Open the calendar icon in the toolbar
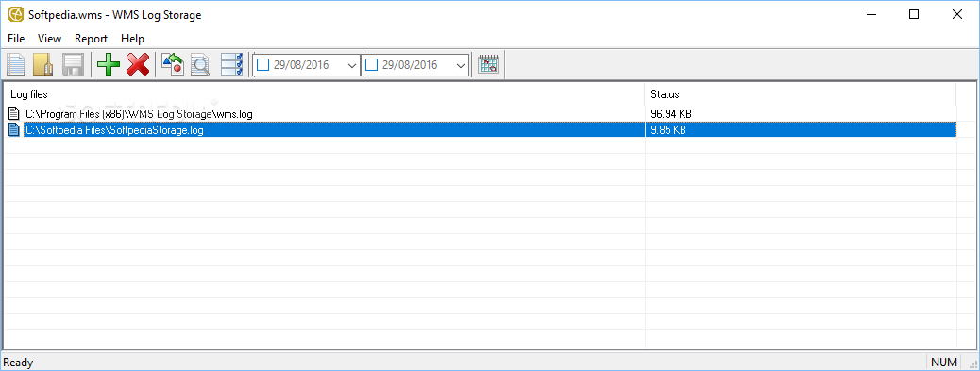Screen dimensions: 980x371 click(x=488, y=64)
